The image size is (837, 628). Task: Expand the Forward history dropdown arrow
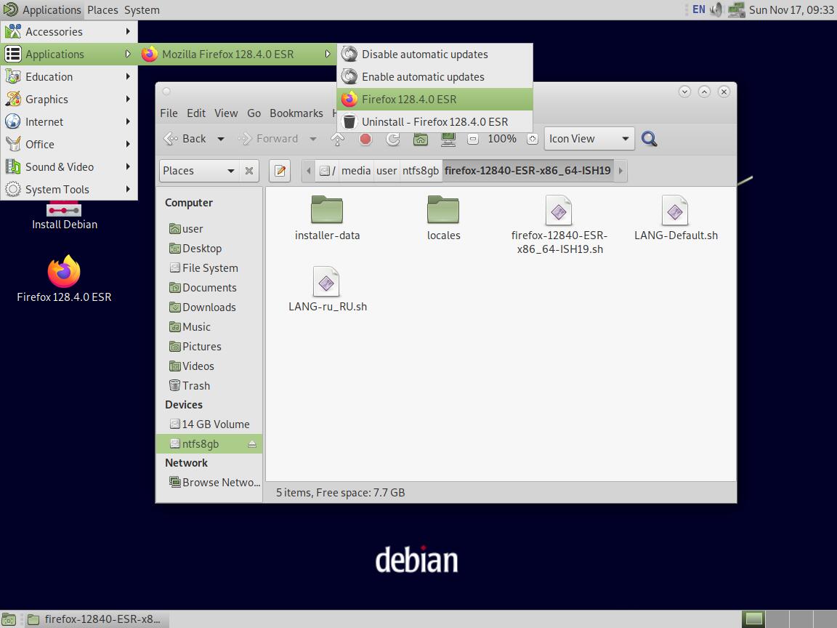pyautogui.click(x=313, y=139)
